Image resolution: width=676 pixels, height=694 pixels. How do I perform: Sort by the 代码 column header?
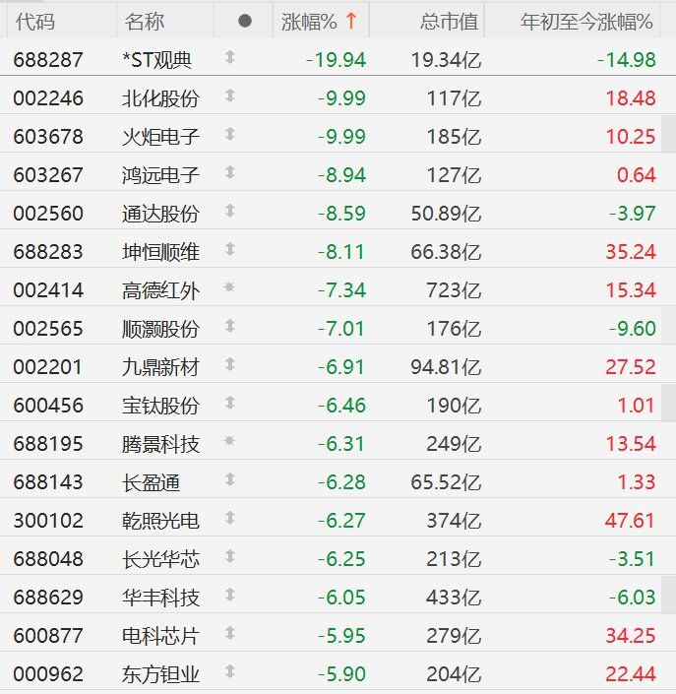click(x=35, y=22)
